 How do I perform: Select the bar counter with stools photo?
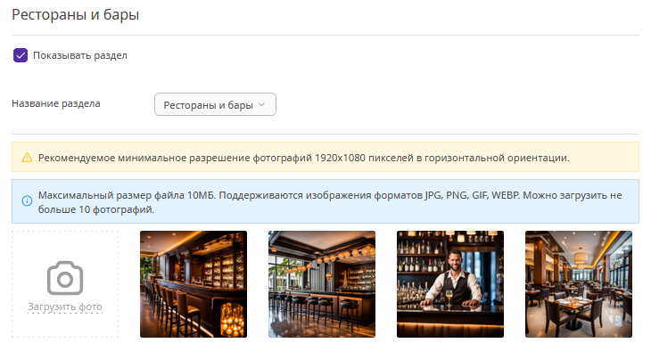pos(194,284)
